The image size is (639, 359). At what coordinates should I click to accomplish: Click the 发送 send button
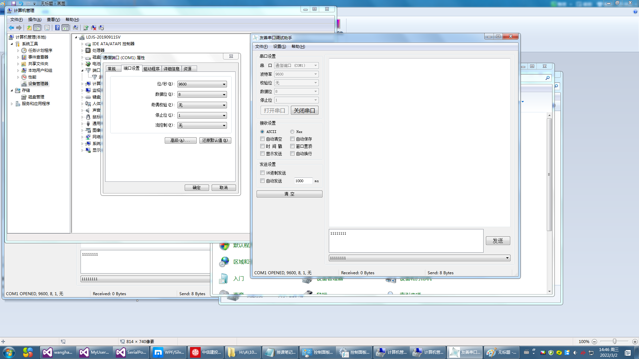(498, 241)
